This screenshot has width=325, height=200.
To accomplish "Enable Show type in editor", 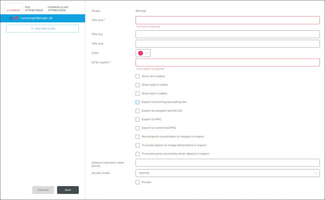I will tap(138, 85).
